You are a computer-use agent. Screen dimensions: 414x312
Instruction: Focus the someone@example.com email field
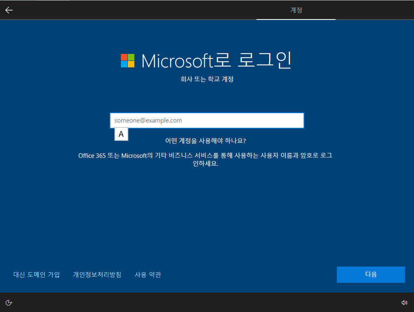[207, 120]
